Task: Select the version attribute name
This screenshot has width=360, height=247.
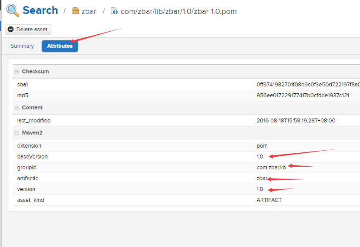Action: tap(26, 189)
